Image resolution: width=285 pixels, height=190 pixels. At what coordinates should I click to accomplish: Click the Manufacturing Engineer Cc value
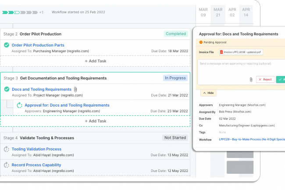point(247,125)
